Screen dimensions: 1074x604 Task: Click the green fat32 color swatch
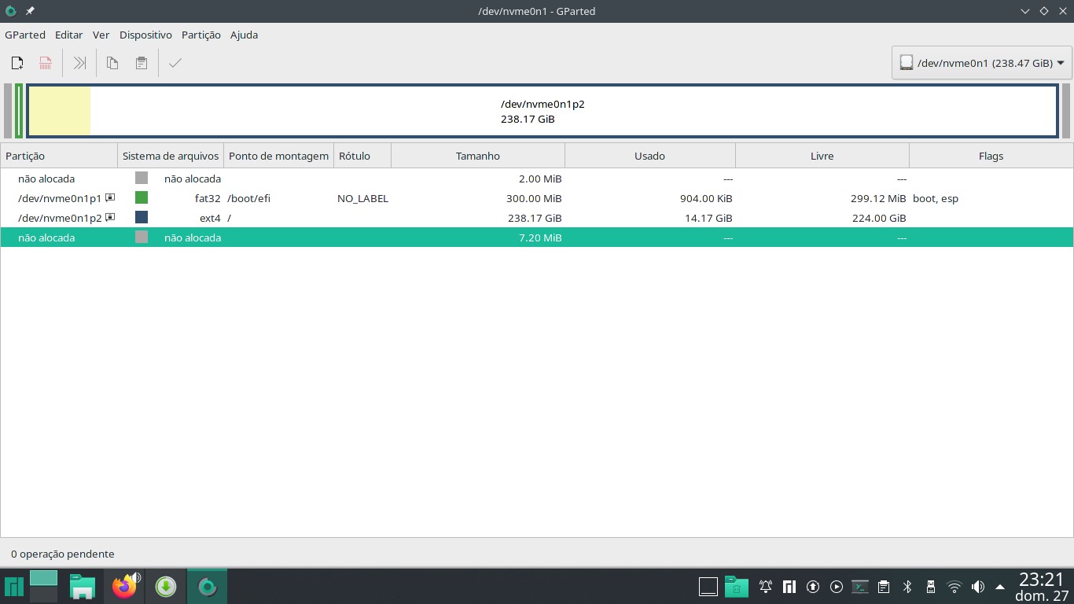[x=142, y=197]
